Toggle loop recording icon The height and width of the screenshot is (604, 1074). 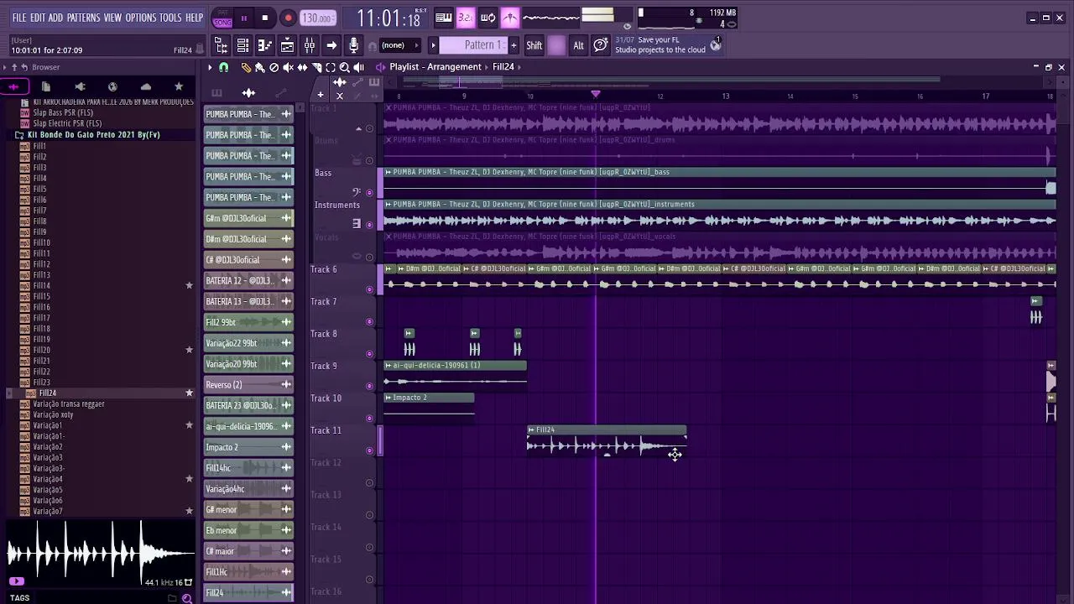click(x=487, y=18)
